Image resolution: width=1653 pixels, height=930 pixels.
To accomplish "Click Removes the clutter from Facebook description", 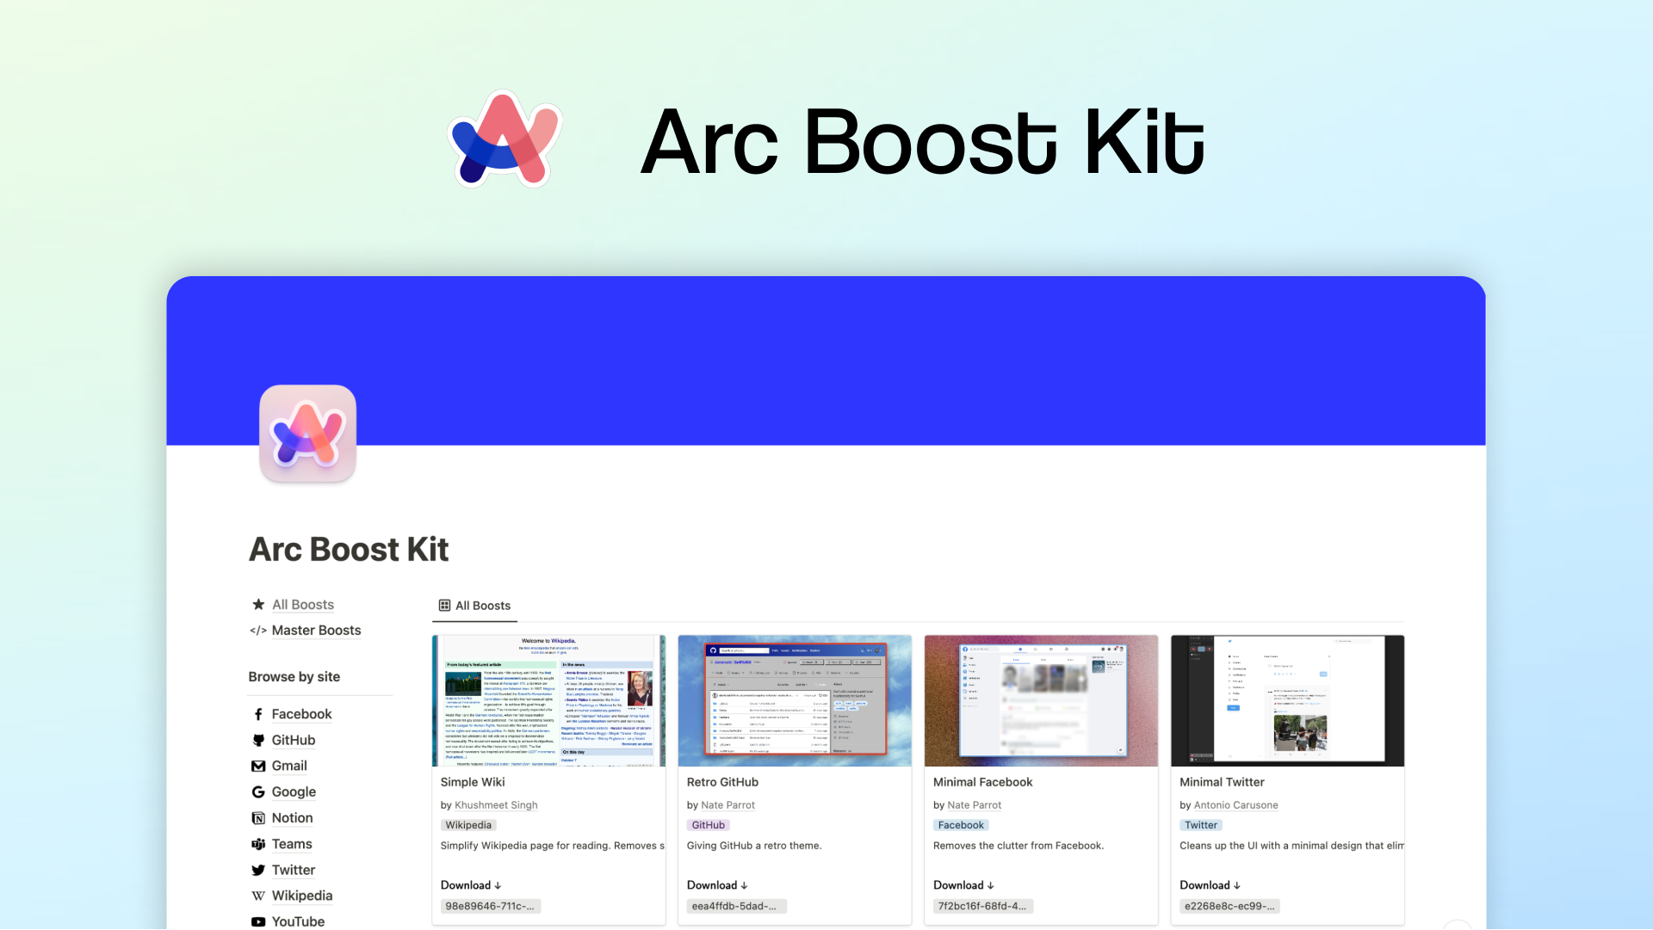I will pyautogui.click(x=1018, y=846).
